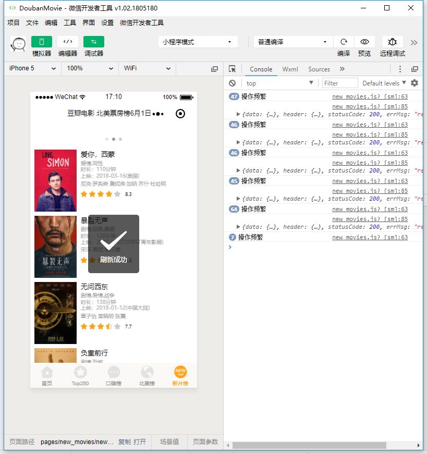This screenshot has height=454, width=427.
Task: Click the 复制 page path link
Action: point(125,442)
